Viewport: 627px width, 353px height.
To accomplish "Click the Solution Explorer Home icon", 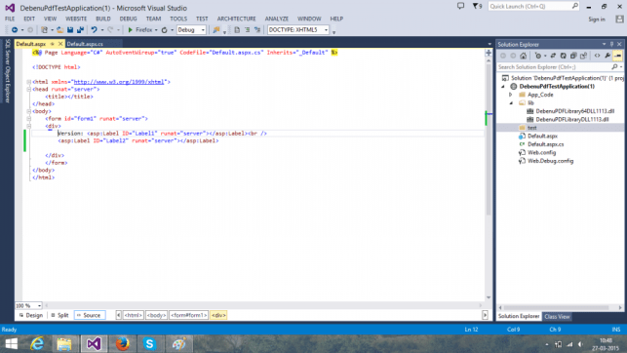I will click(523, 56).
